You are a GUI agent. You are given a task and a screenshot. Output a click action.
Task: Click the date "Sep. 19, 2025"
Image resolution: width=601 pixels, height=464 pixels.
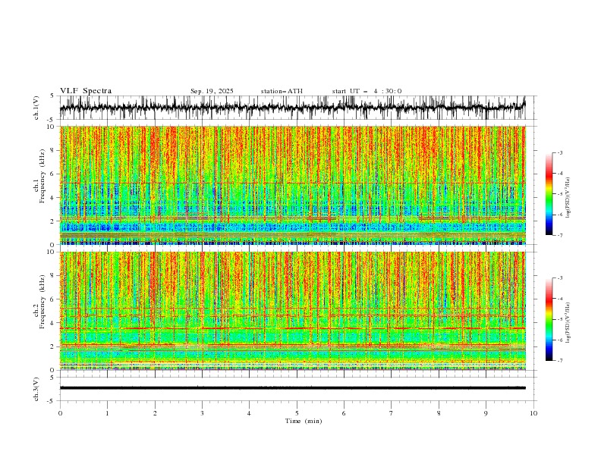[212, 91]
